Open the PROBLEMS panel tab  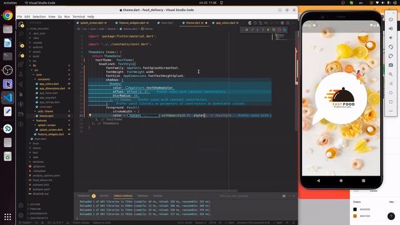pyautogui.click(x=84, y=196)
